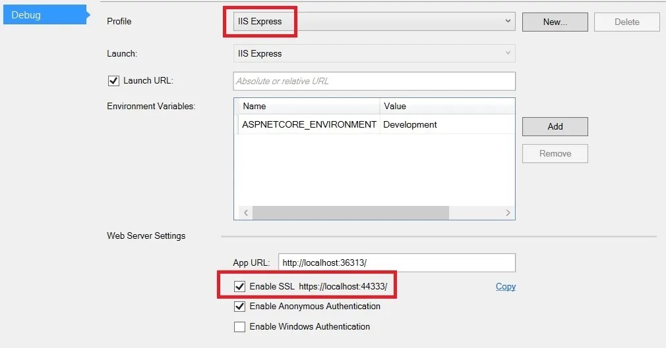Click the Add environment variable button

point(555,126)
